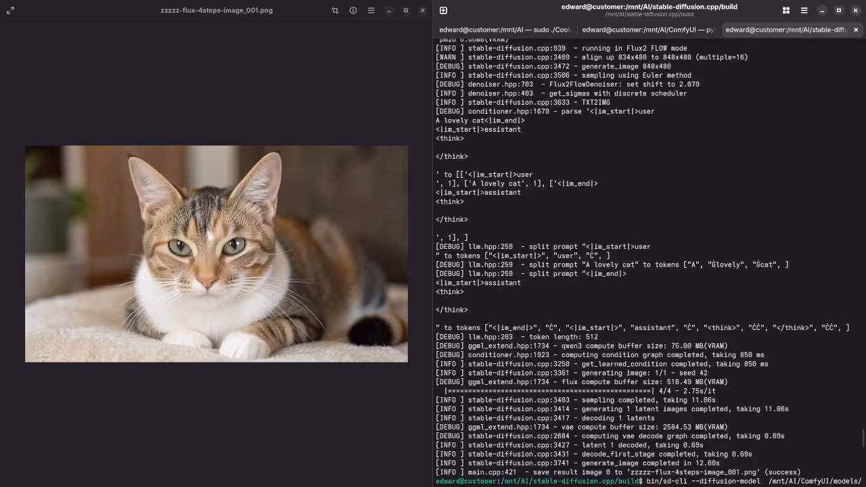Image resolution: width=866 pixels, height=487 pixels.
Task: Minimize the image viewer window
Action: (x=389, y=10)
